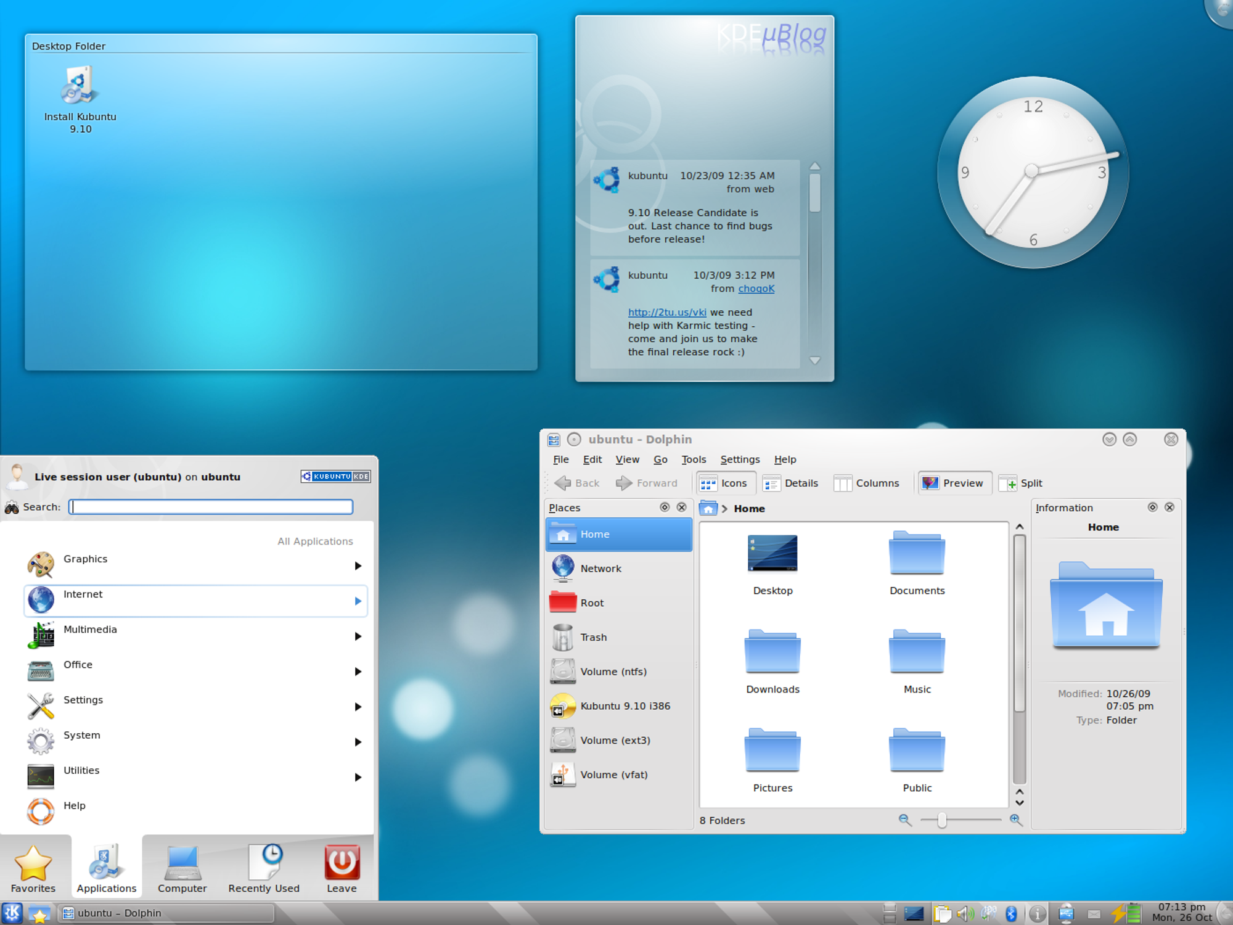Switch Dolphin to Columns view mode
This screenshot has height=925, width=1233.
[867, 483]
